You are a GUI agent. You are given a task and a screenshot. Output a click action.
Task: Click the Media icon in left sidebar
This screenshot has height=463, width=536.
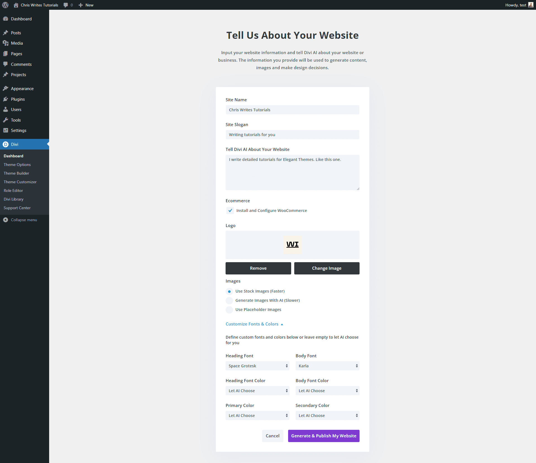[x=6, y=43]
